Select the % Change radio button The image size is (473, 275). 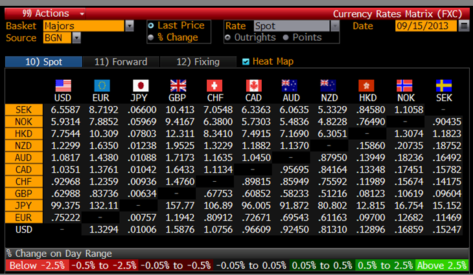tap(151, 38)
